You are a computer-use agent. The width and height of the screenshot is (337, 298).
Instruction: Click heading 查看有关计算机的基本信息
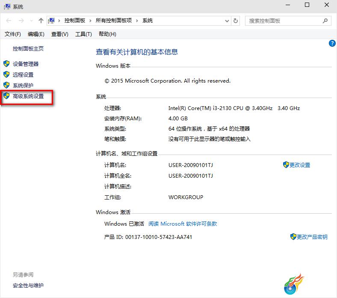[x=137, y=52]
